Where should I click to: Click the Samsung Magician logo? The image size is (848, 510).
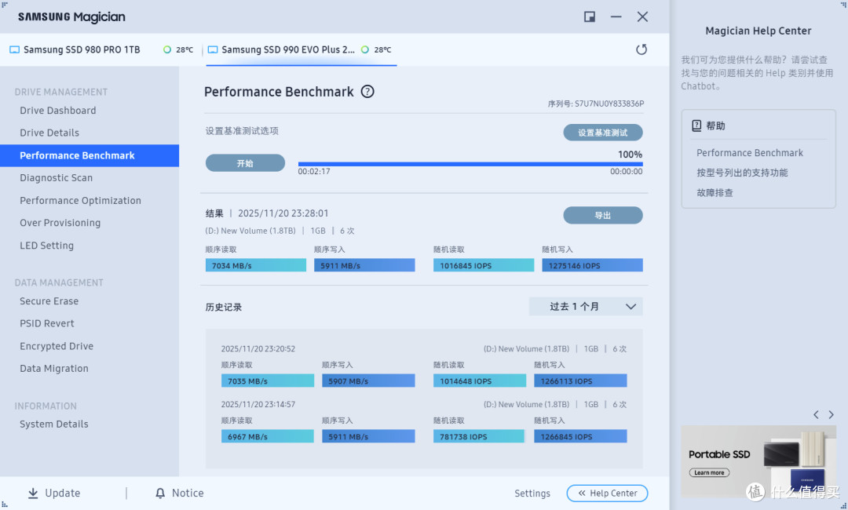point(71,17)
